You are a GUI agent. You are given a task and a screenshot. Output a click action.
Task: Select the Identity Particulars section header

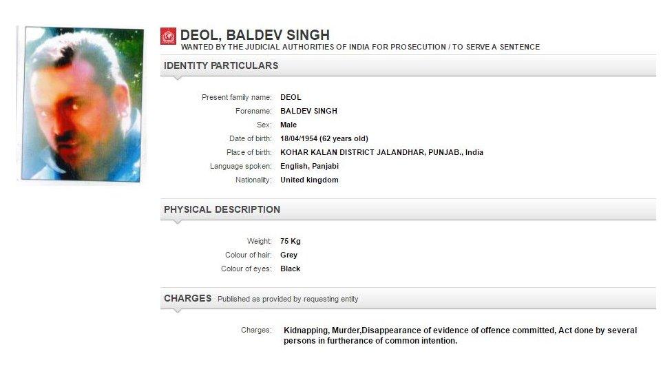(221, 65)
